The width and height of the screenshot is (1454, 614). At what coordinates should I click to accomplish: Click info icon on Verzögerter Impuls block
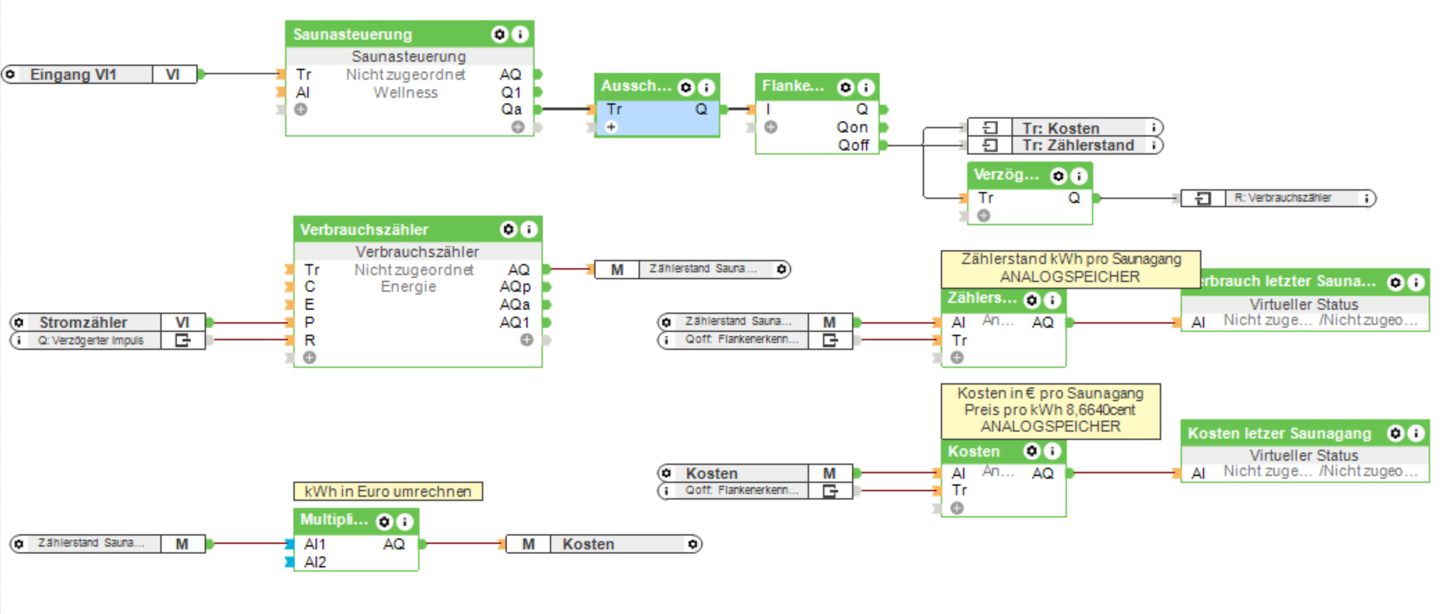pos(1079,176)
